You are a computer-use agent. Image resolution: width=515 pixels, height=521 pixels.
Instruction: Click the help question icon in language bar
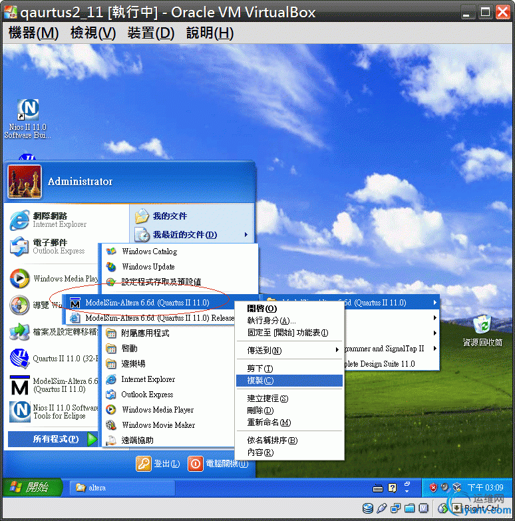[x=393, y=488]
